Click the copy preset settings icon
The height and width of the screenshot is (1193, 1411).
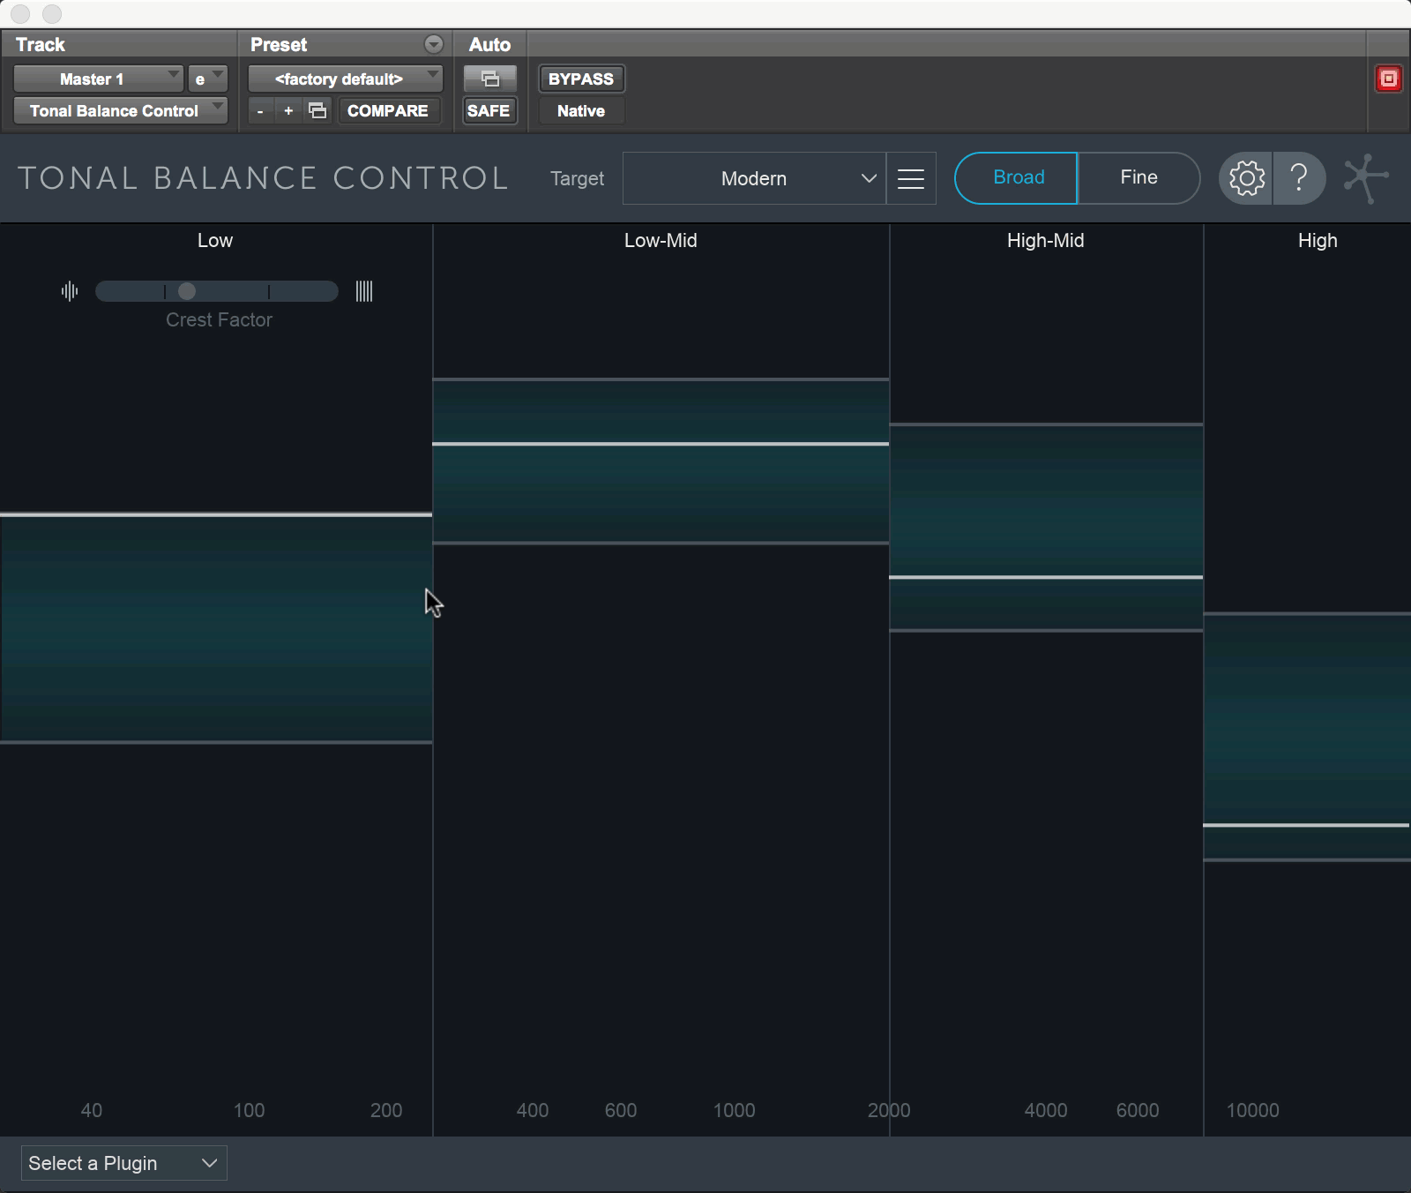click(317, 110)
